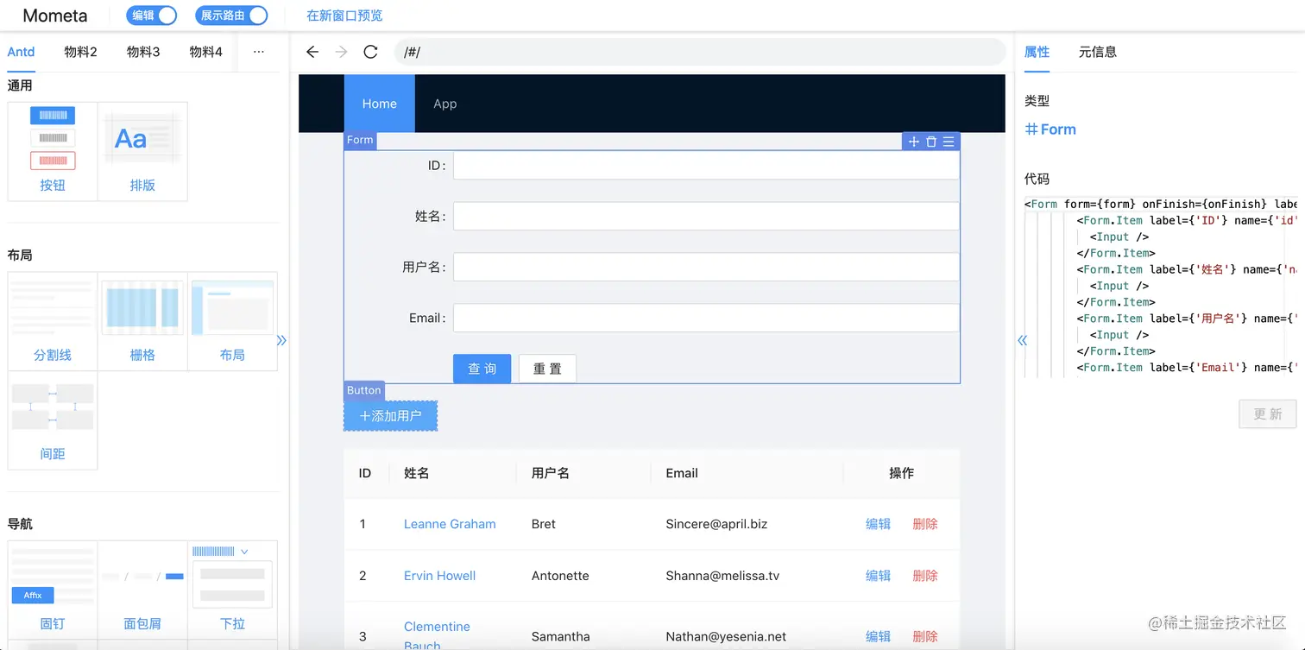Select the Form overlay label tag
1305x650 pixels.
360,140
